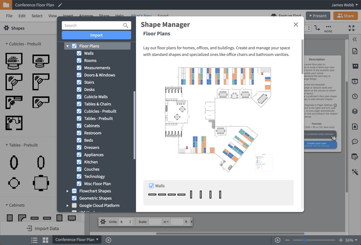
Task: Open the Shapes gear settings icon
Action: 6,28
